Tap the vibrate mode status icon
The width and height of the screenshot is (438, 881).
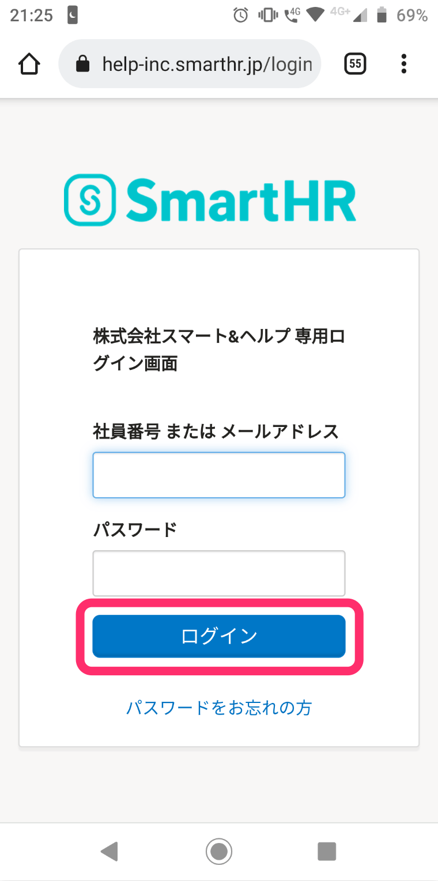pos(268,16)
